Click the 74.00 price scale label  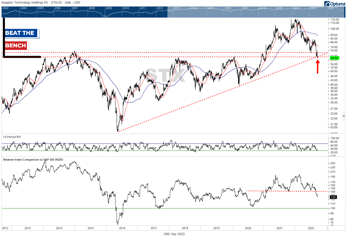point(335,47)
